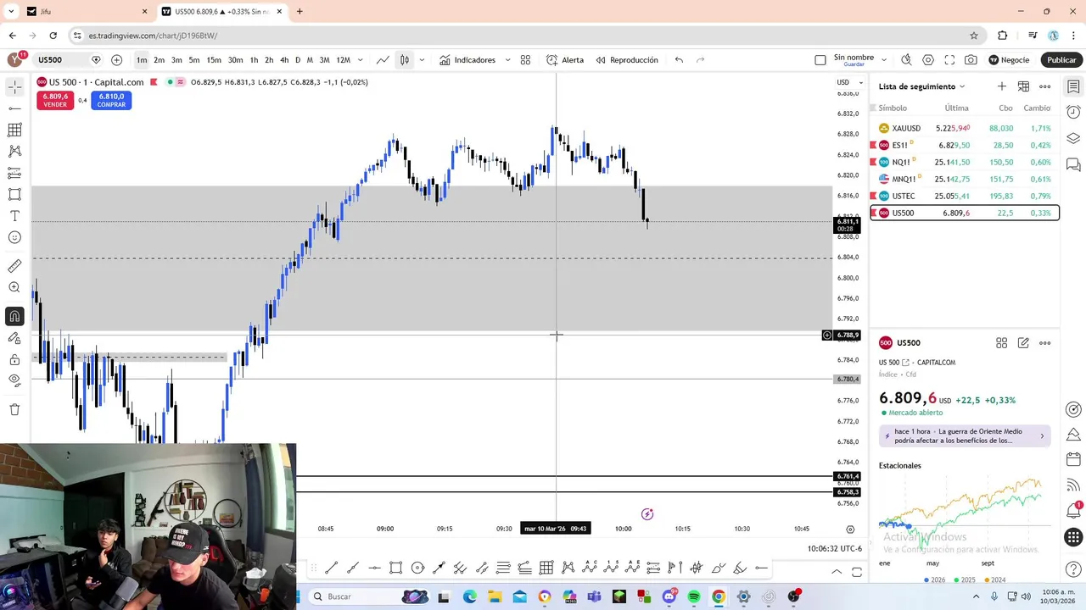Add symbol to the watchlist

pos(1002,86)
